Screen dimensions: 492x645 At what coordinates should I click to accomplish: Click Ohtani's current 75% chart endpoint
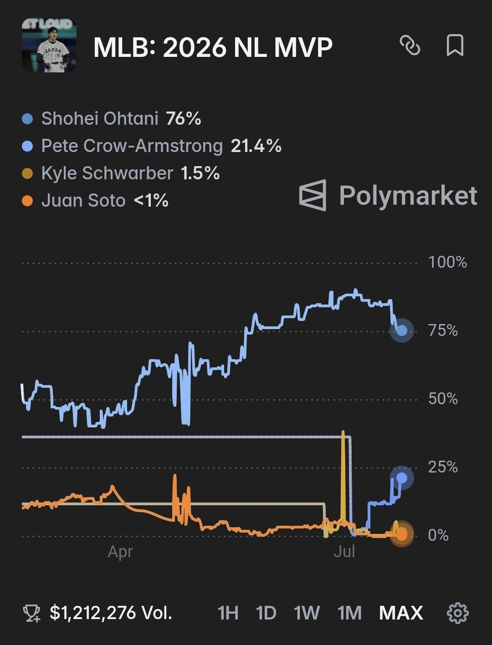[x=401, y=330]
